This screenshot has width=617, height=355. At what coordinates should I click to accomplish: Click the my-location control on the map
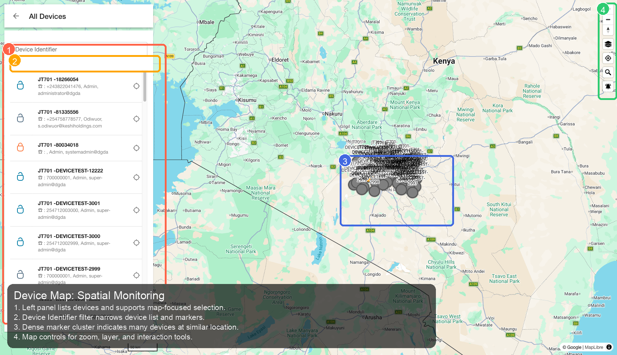pyautogui.click(x=608, y=58)
